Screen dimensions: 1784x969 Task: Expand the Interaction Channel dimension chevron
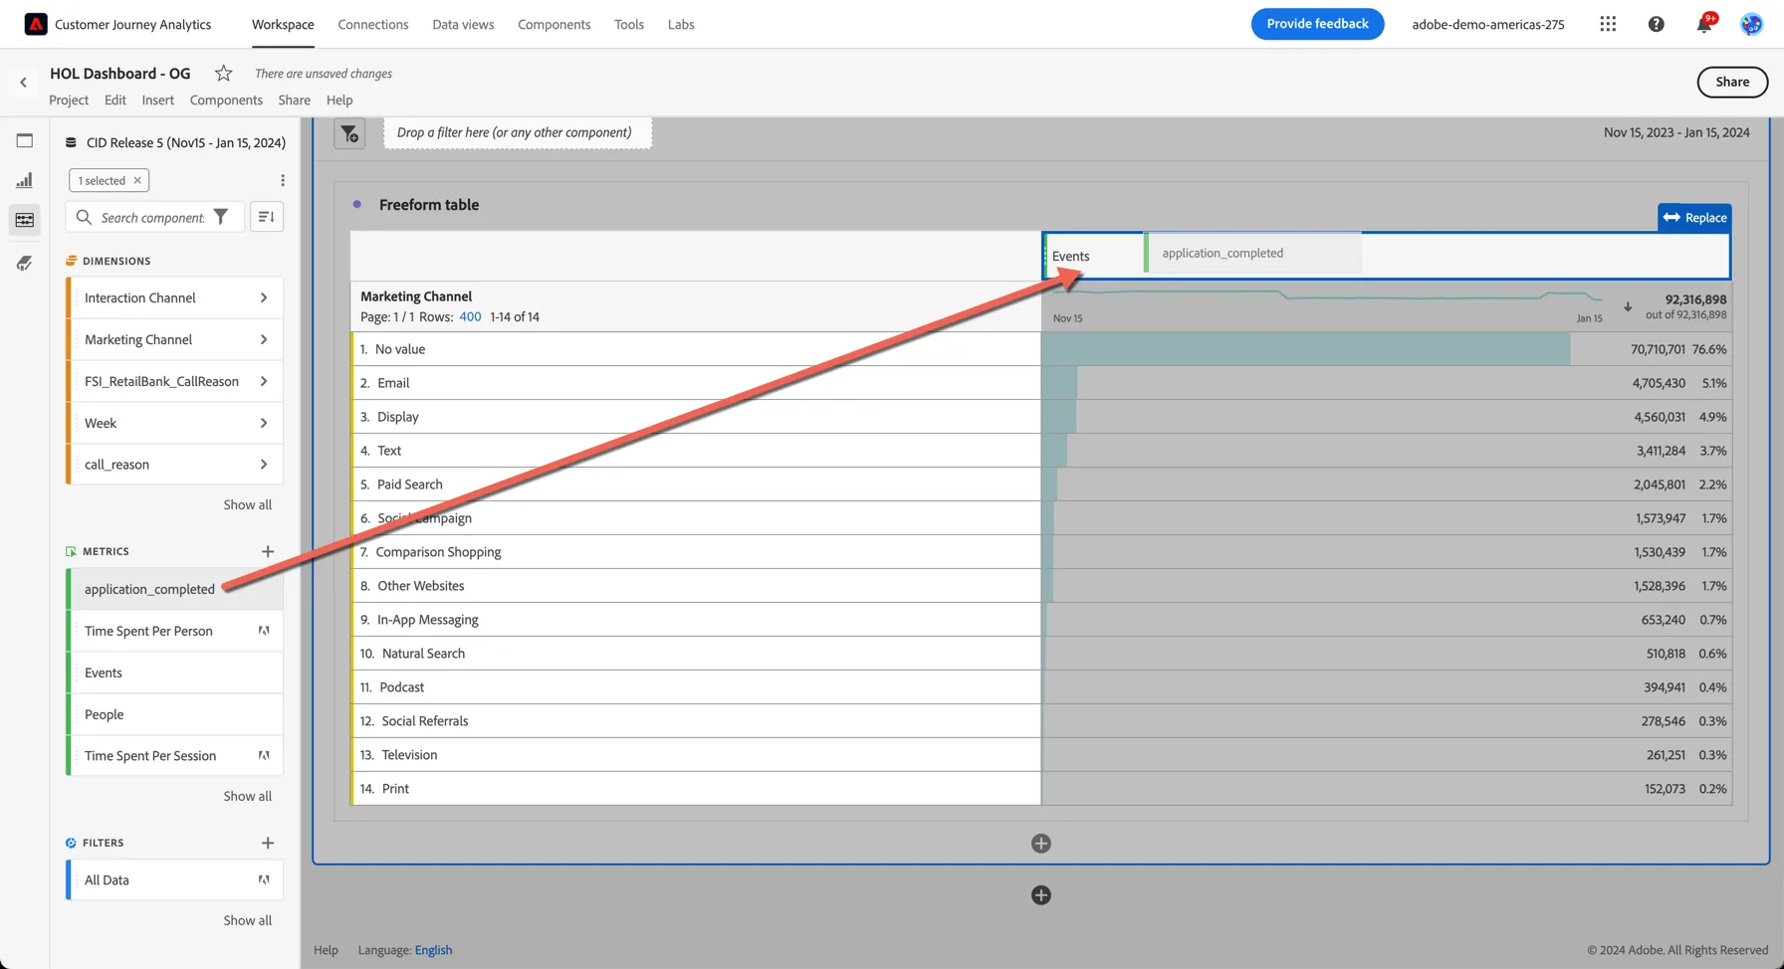click(264, 297)
